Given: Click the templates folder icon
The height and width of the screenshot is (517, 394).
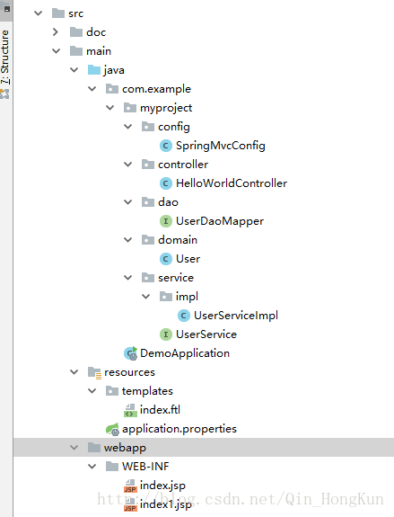Looking at the screenshot, I should [112, 391].
